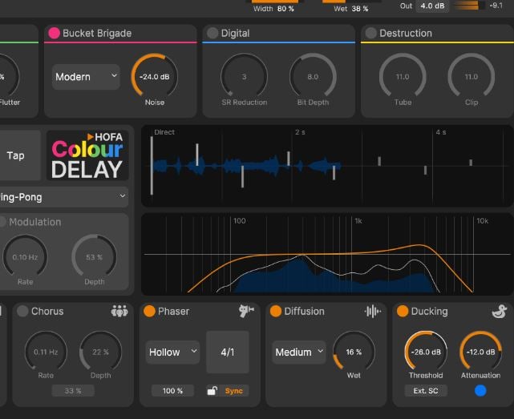Click the Ducking duck icon

pyautogui.click(x=500, y=311)
